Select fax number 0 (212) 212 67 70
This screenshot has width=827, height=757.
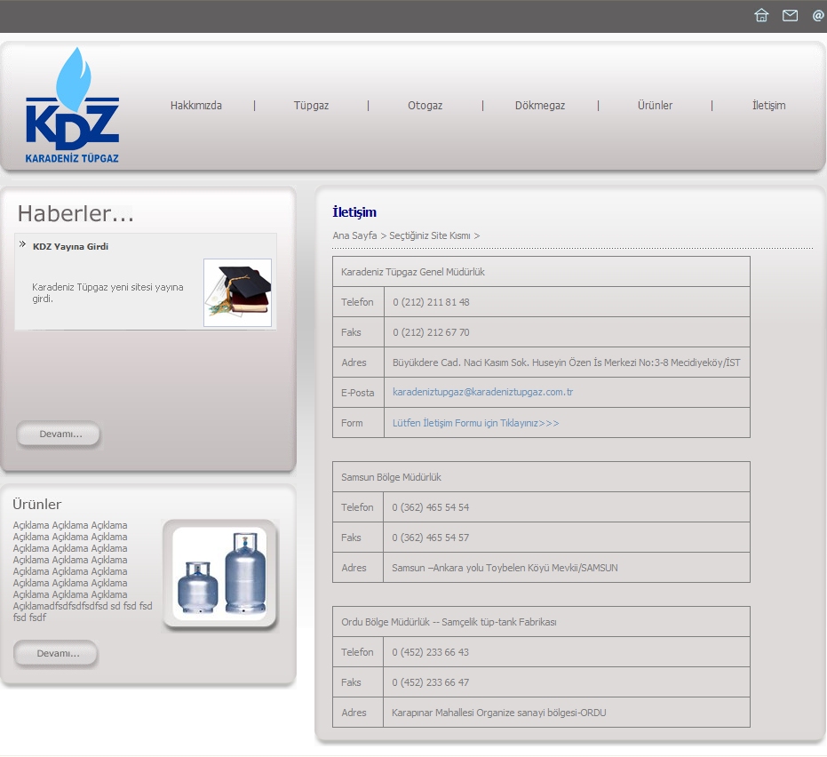(431, 332)
